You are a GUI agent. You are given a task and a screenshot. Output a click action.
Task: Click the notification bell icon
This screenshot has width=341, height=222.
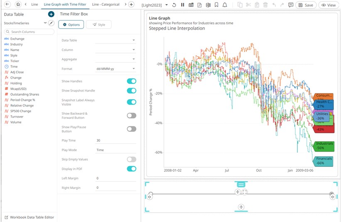(x=225, y=5)
